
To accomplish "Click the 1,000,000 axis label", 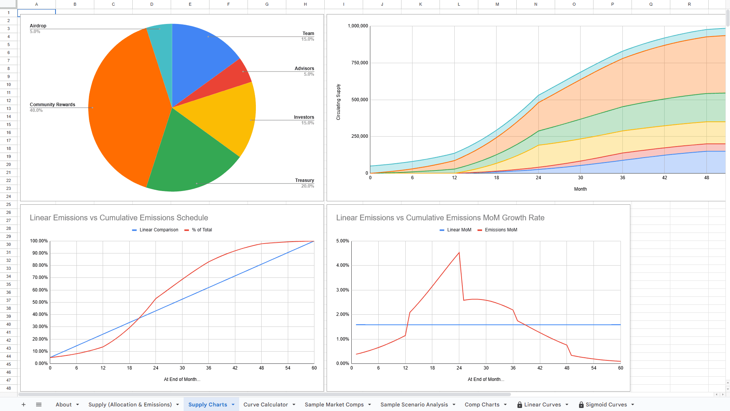I will pos(358,26).
